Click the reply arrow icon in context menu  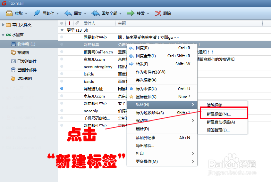131,48
